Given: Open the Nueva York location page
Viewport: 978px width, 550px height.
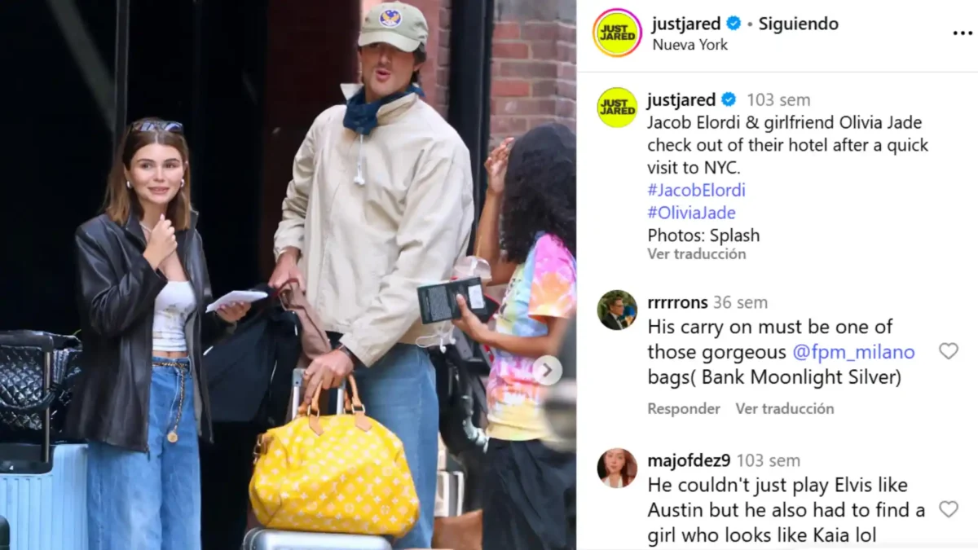Looking at the screenshot, I should coord(690,45).
